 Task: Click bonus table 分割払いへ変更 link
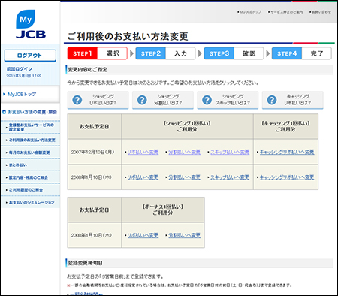(x=184, y=235)
